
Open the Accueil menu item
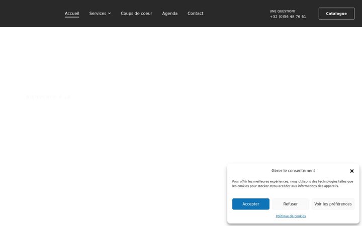(72, 14)
